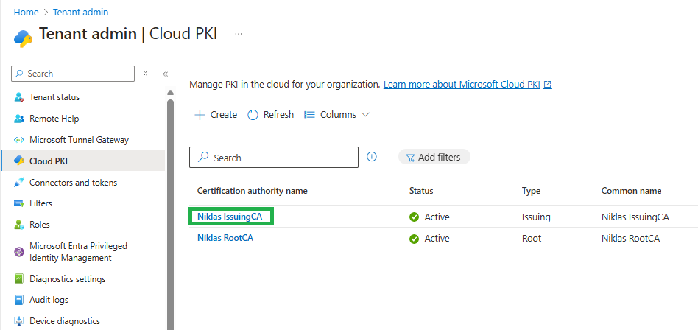Click the info icon beside search box
The image size is (698, 330).
372,157
